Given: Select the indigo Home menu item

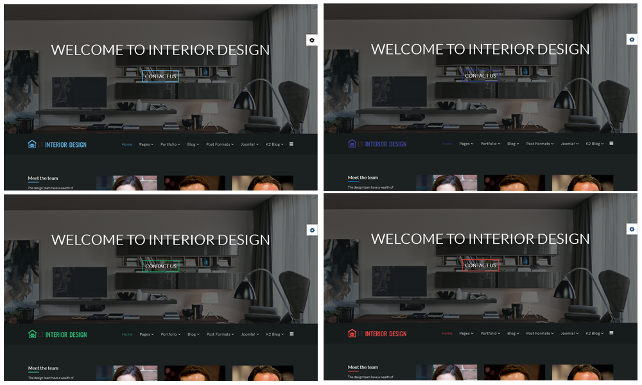Looking at the screenshot, I should 447,143.
